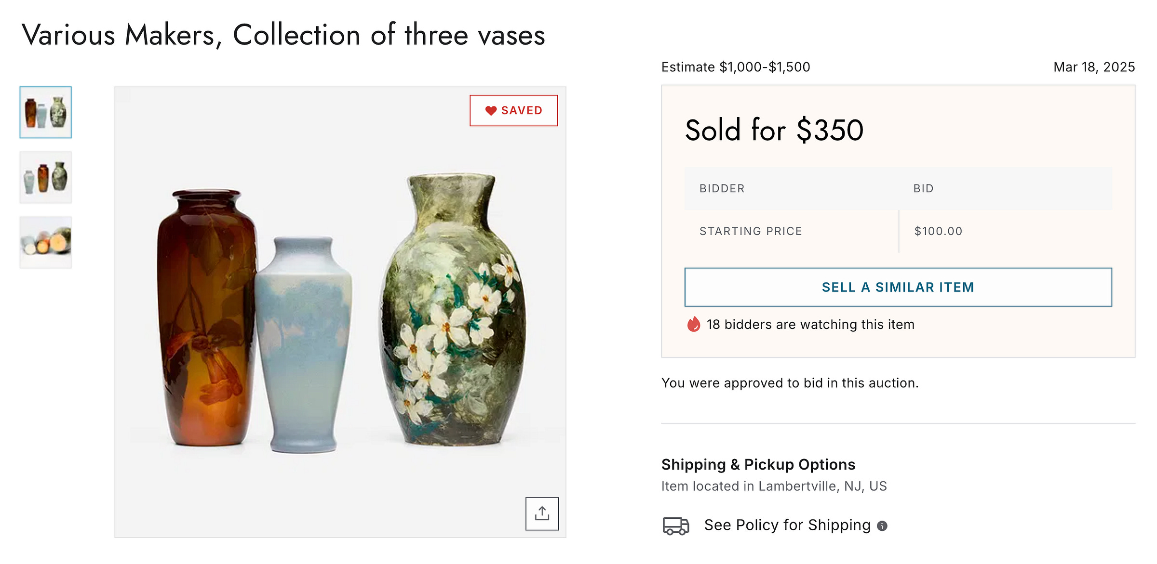The width and height of the screenshot is (1157, 564).
Task: Click the BIDDER column header
Action: coord(722,188)
